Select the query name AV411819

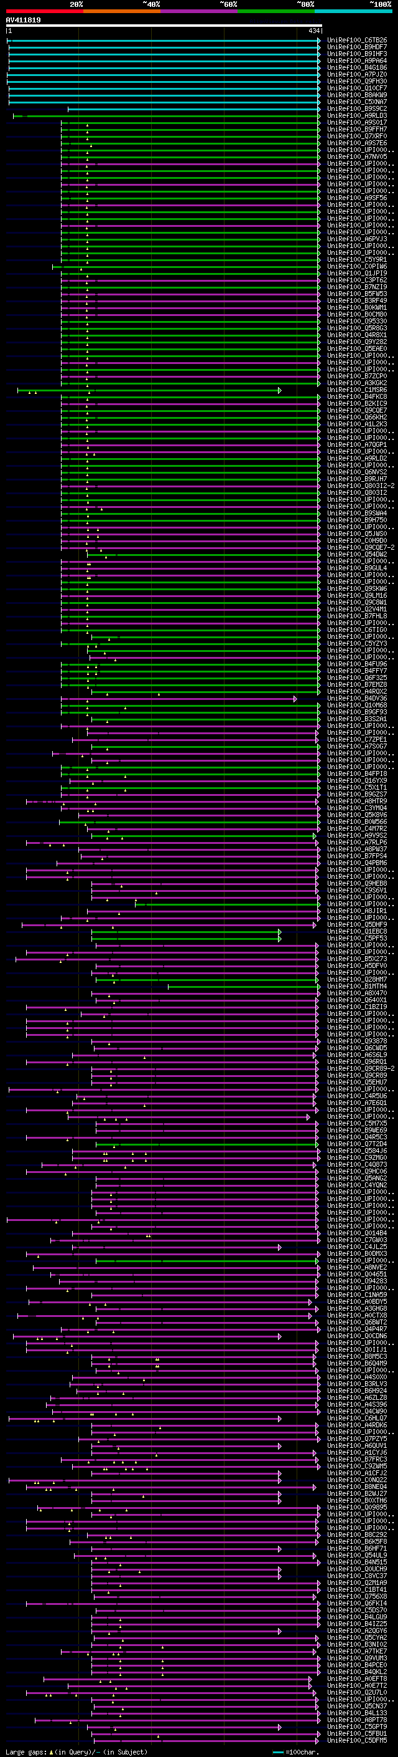click(x=23, y=20)
